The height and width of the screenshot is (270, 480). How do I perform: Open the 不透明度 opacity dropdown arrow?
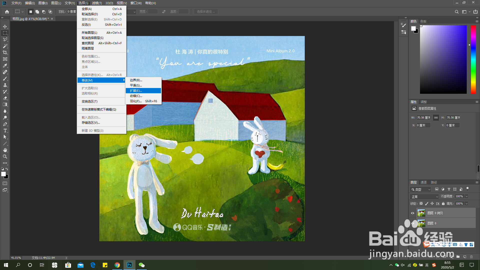click(466, 196)
